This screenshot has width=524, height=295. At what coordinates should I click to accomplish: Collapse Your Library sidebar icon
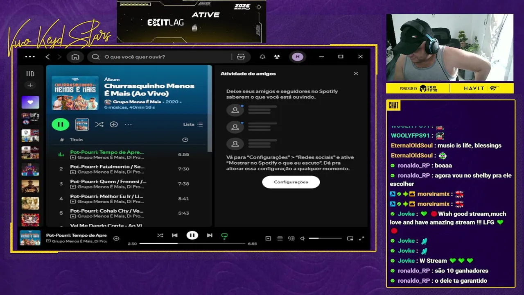30,74
